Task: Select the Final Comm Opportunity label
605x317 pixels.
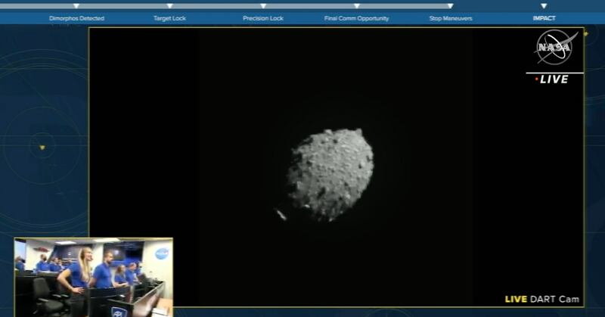Action: click(356, 18)
